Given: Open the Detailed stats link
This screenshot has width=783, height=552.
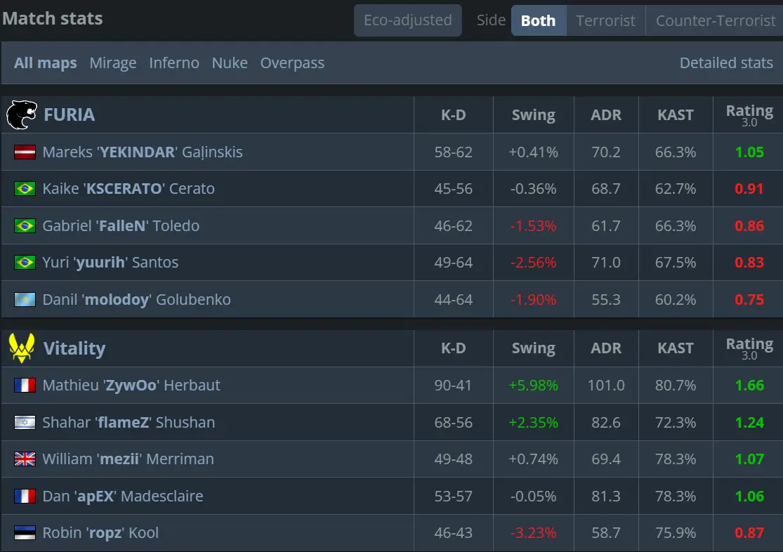Looking at the screenshot, I should pos(726,63).
